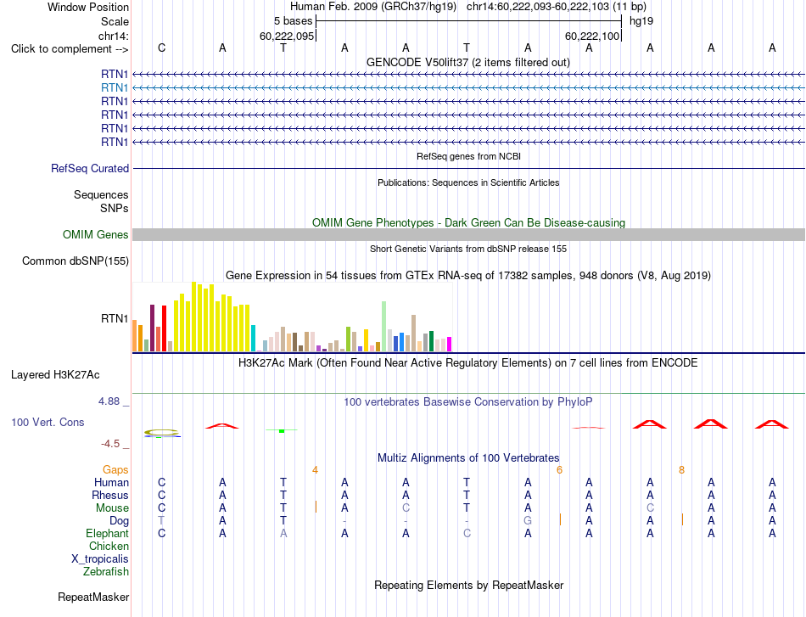Click the C base in the complement ruler row

pyautogui.click(x=161, y=48)
